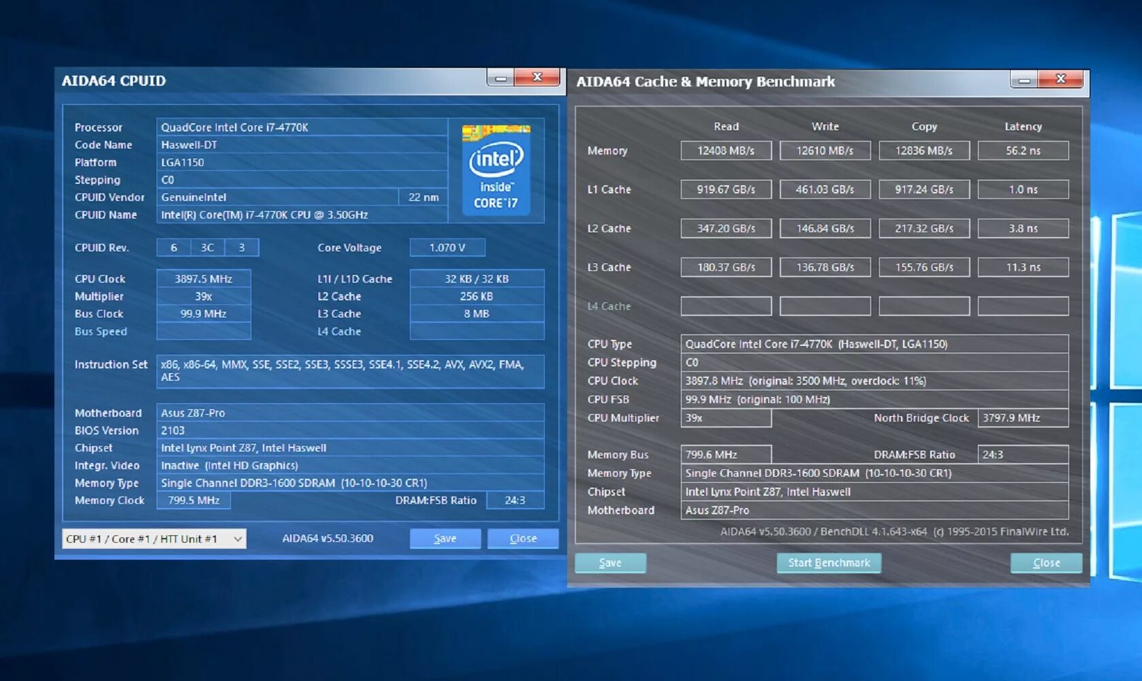
Task: Click the Memory Bus value 799.6 MHz
Action: (726, 454)
